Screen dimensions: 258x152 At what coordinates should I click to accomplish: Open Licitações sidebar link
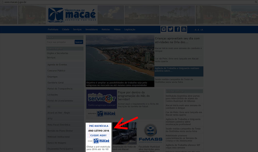point(53,95)
